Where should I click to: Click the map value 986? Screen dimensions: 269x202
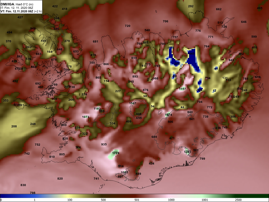(155, 78)
